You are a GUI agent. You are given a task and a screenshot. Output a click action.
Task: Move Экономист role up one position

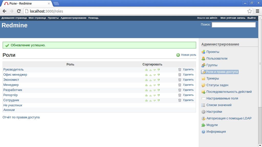[150, 80]
